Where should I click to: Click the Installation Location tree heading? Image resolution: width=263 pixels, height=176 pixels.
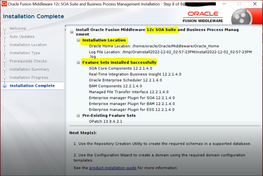(x=104, y=40)
